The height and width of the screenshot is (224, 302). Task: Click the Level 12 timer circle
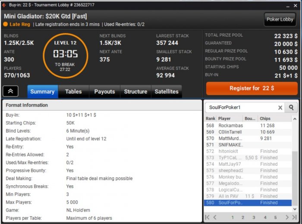[66, 56]
